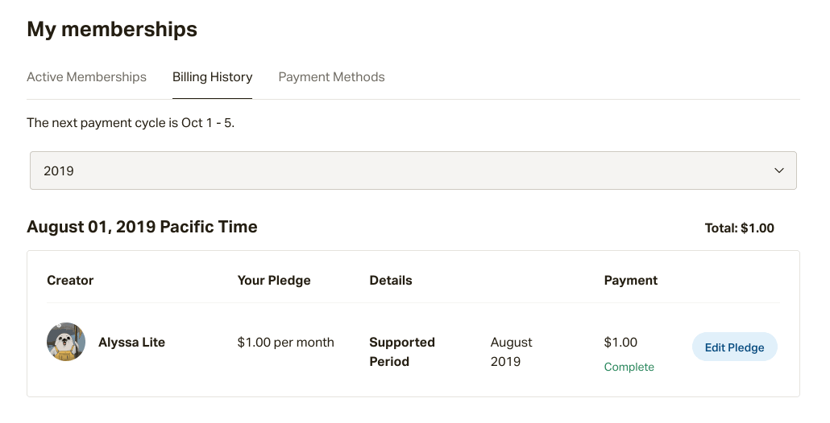The height and width of the screenshot is (423, 830).
Task: Click the Edit Pledge button
Action: pyautogui.click(x=735, y=347)
